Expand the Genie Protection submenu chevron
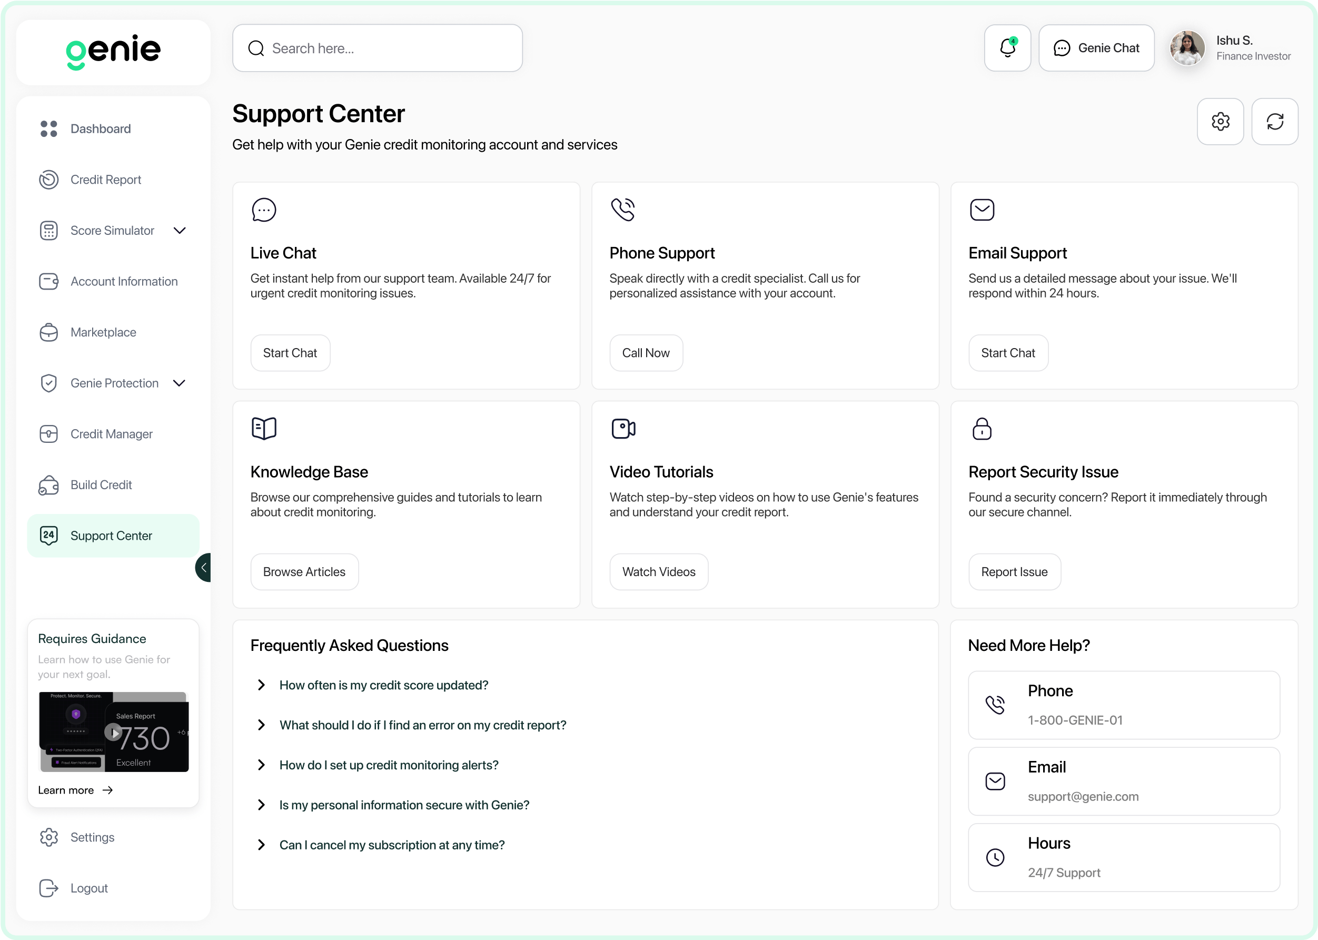 pyautogui.click(x=180, y=383)
